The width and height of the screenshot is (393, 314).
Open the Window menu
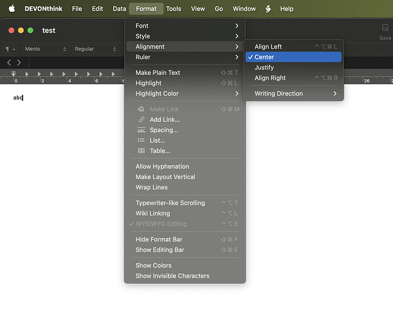(244, 9)
